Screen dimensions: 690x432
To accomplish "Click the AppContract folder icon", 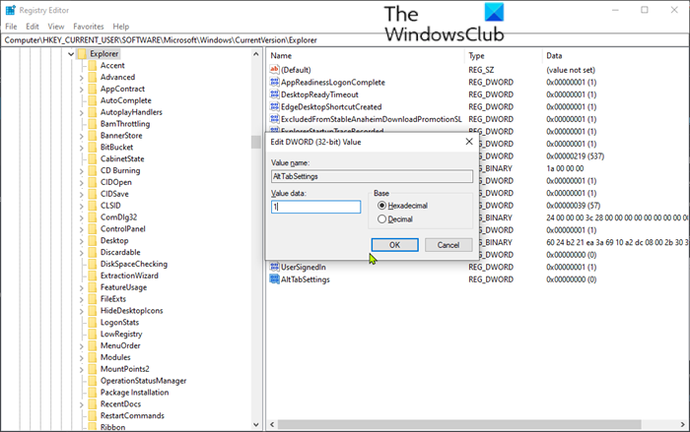I will [x=92, y=89].
